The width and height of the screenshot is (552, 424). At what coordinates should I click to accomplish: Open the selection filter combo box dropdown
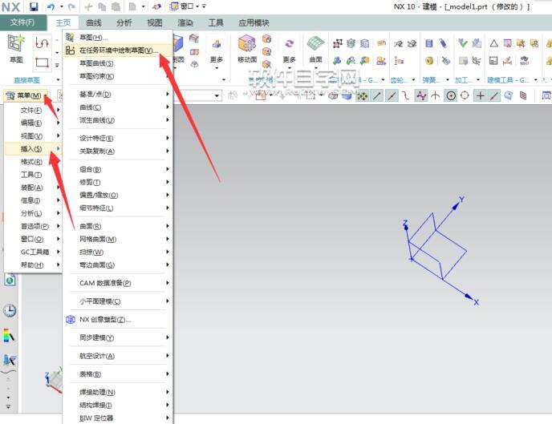tap(217, 95)
